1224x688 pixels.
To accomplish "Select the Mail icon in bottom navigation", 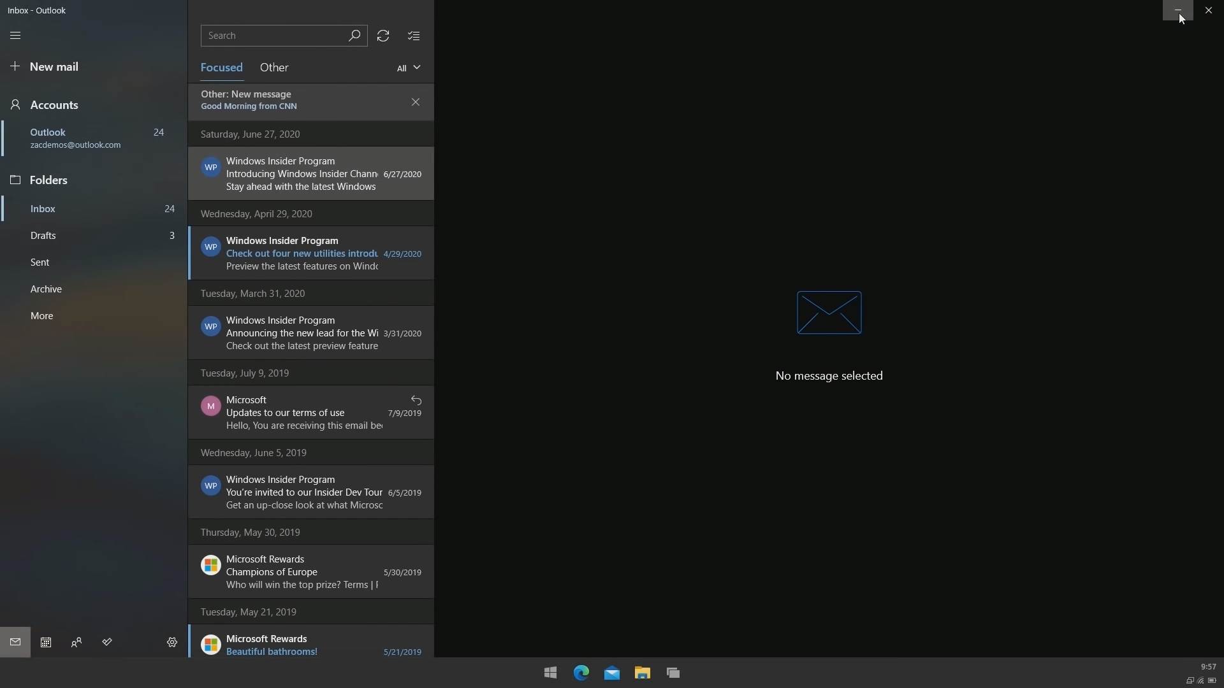I will point(15,642).
